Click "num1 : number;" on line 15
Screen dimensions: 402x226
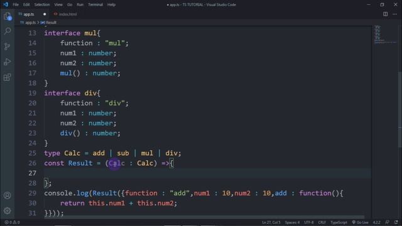click(x=88, y=53)
